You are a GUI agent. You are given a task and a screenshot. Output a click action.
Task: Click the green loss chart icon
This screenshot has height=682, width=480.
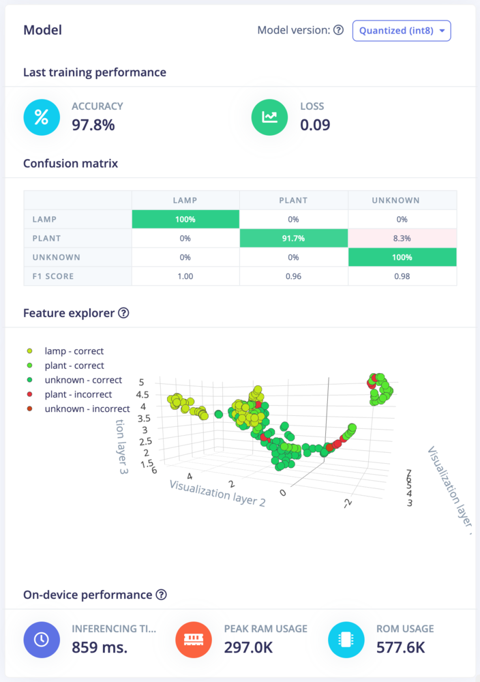click(269, 117)
